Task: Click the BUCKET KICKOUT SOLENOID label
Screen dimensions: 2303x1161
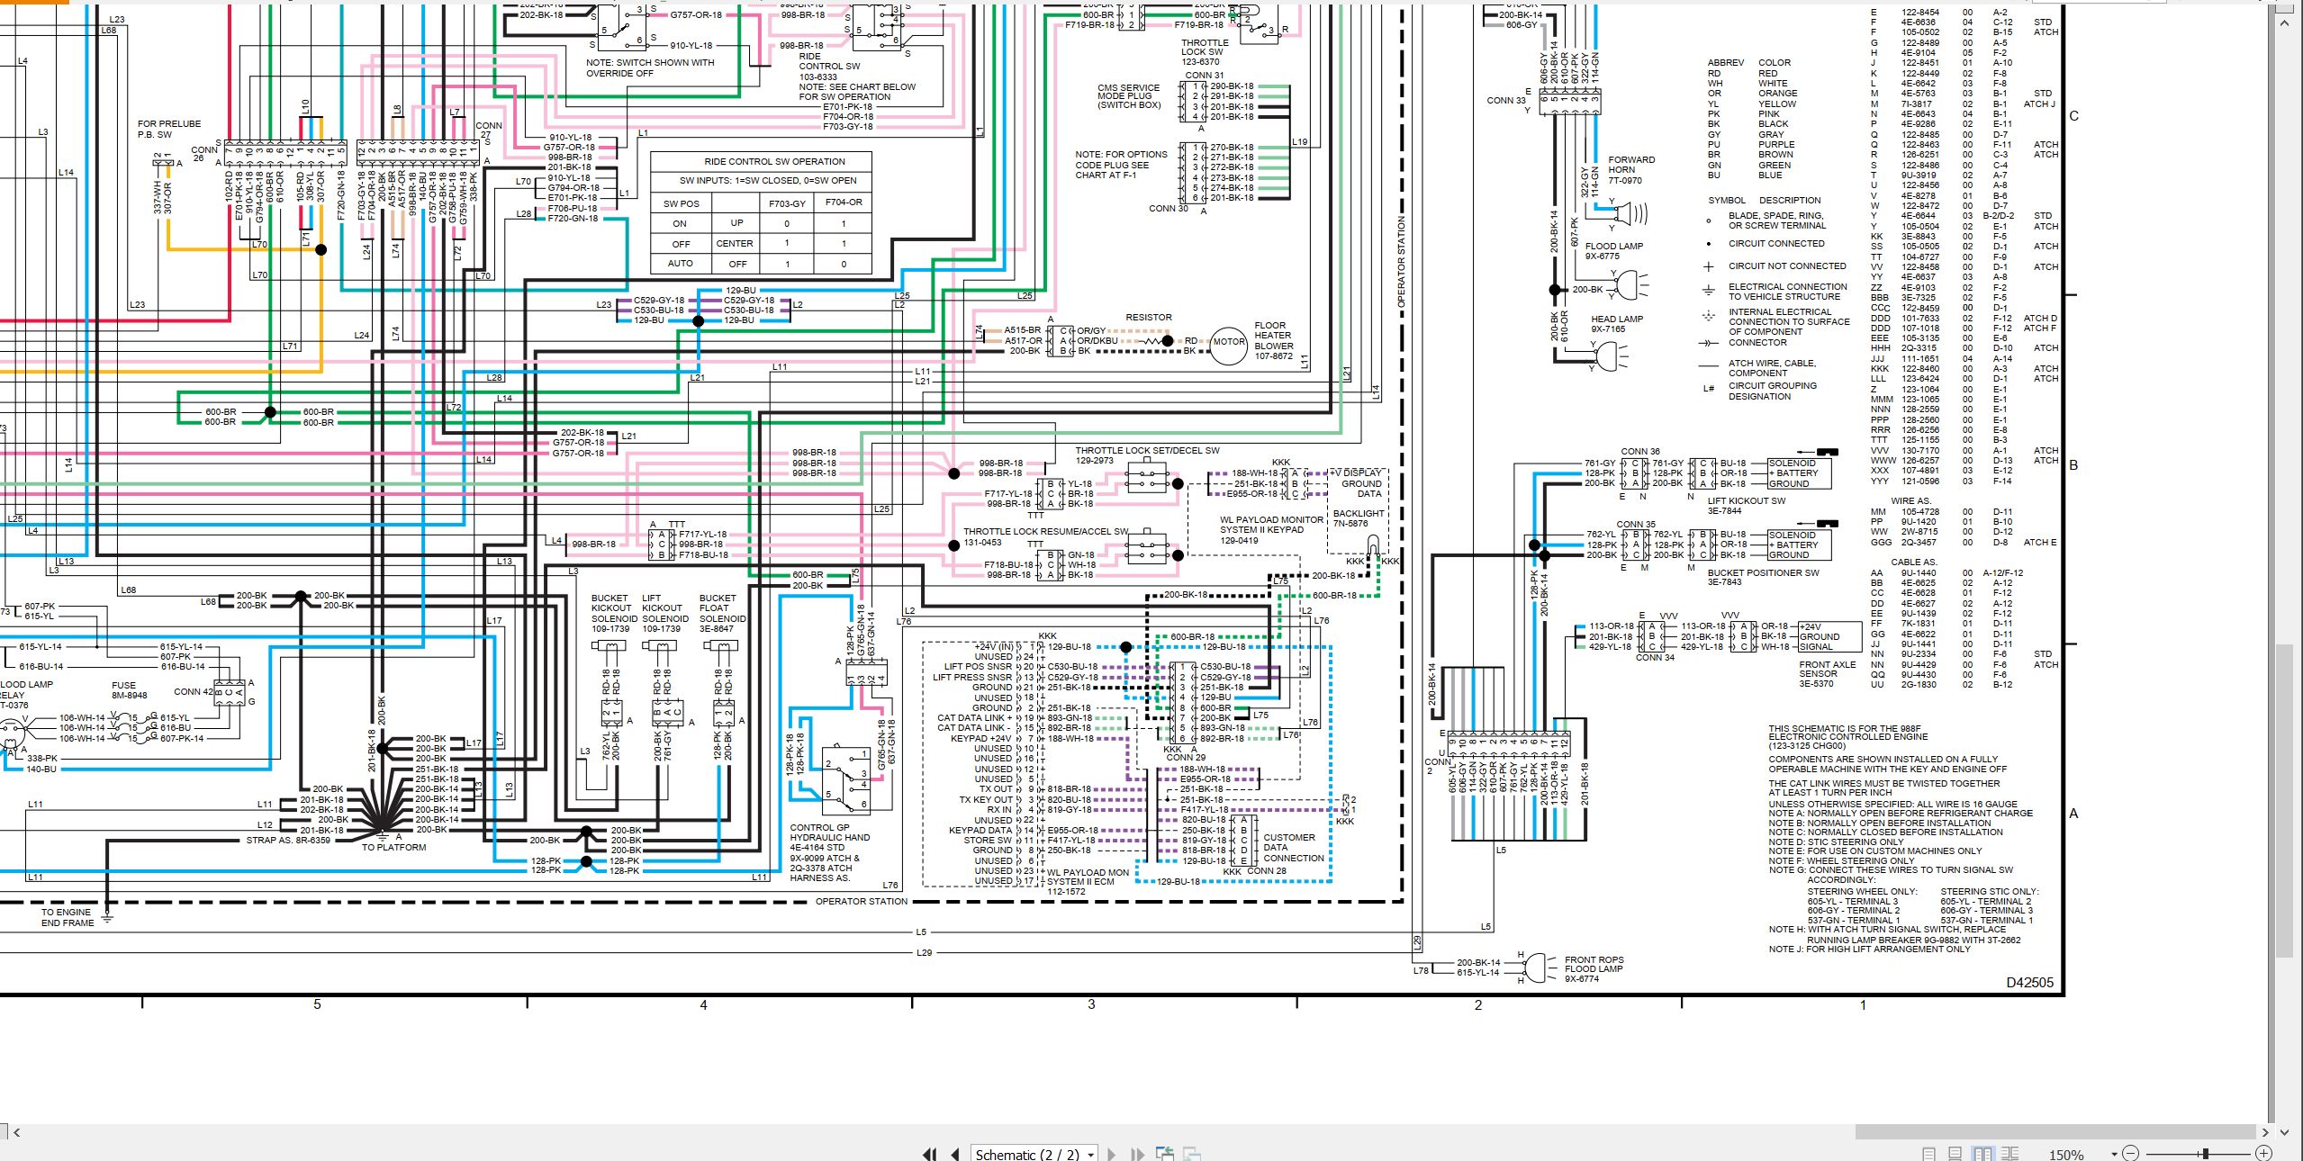Action: pos(614,608)
